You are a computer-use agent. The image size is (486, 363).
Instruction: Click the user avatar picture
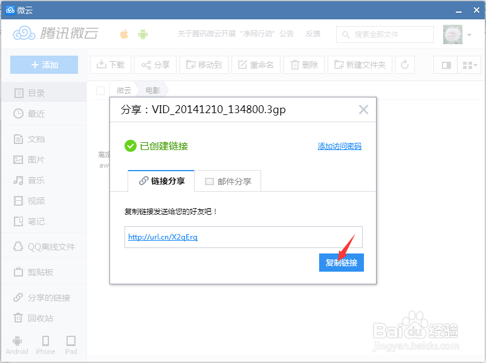[453, 34]
